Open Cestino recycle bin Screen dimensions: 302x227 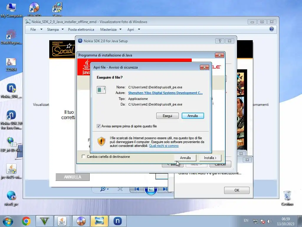[287, 198]
